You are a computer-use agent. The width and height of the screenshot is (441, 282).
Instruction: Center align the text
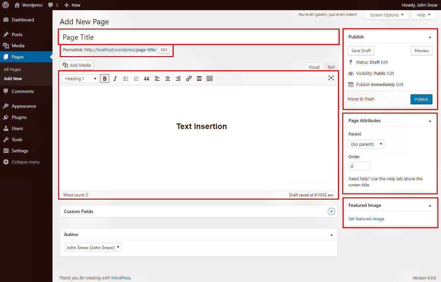168,78
